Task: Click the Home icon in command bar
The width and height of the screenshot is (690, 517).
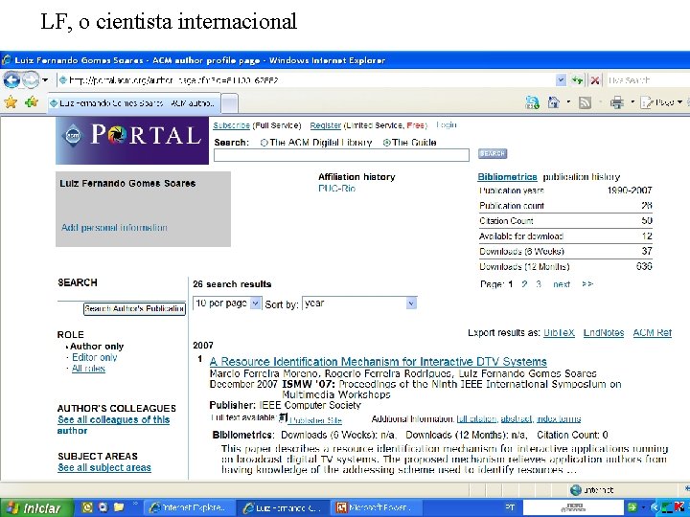Action: click(553, 102)
